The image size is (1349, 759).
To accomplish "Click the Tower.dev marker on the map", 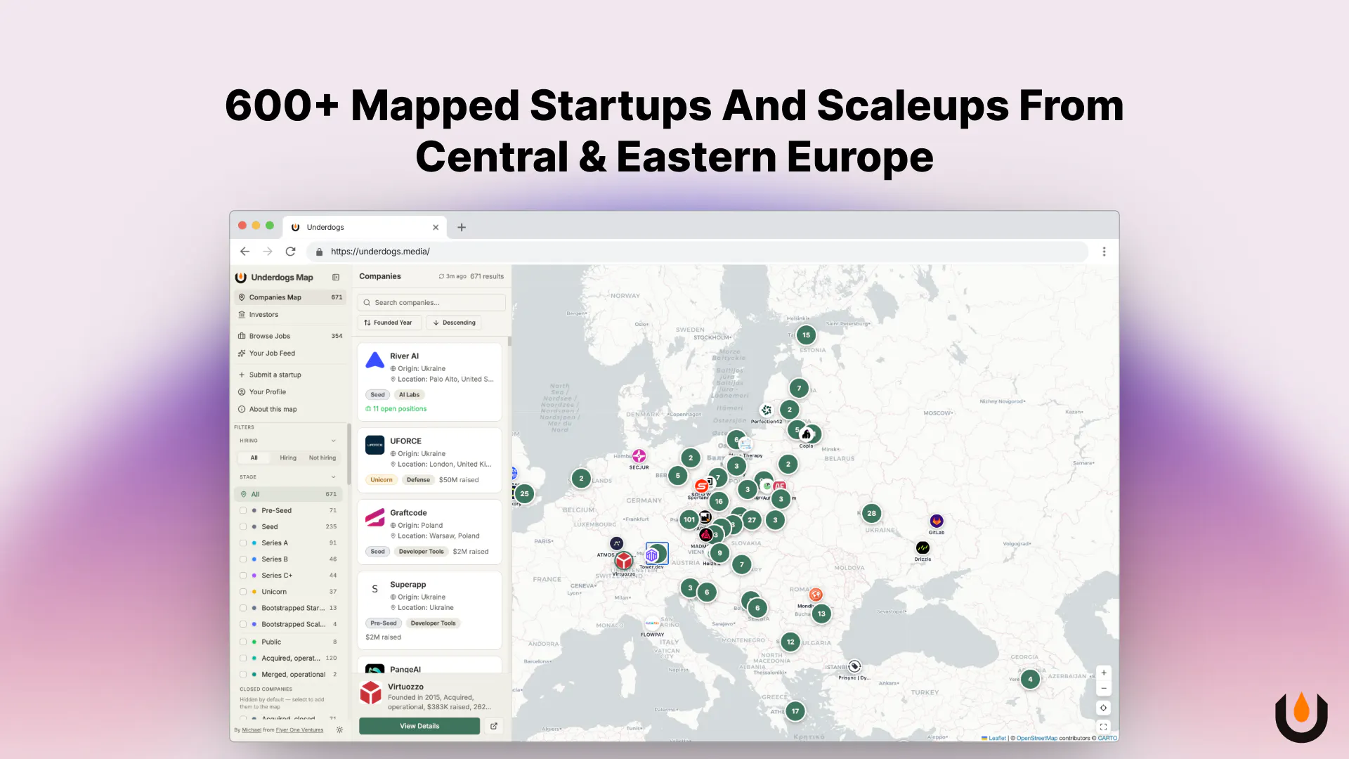I will tap(651, 555).
